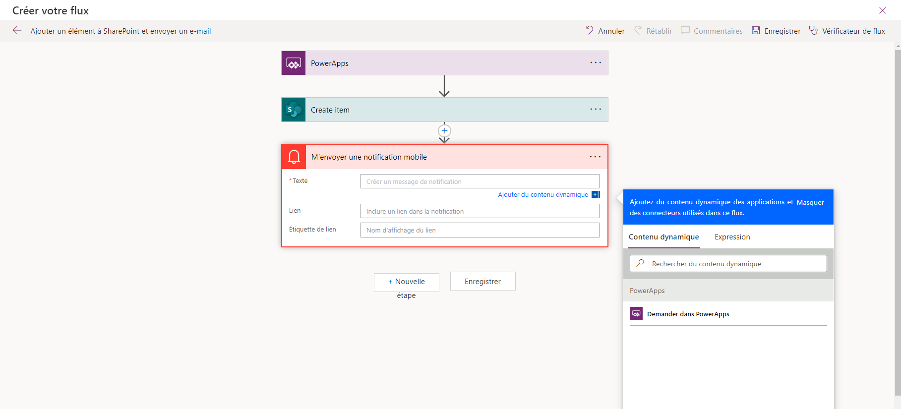
Task: Go back using the left arrow icon
Action: click(17, 31)
